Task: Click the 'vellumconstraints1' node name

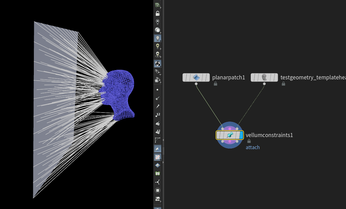Action: point(269,135)
